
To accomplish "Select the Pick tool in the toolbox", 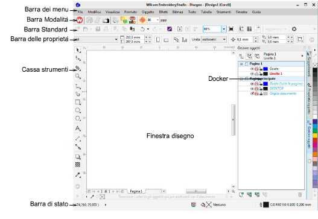I will pyautogui.click(x=78, y=50).
